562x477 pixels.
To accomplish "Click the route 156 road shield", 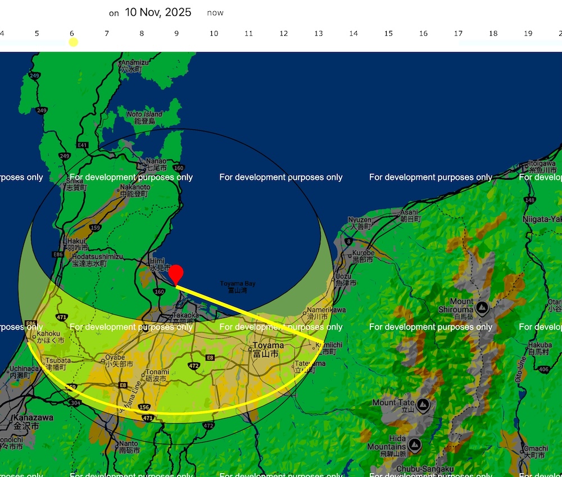I will pyautogui.click(x=144, y=407).
